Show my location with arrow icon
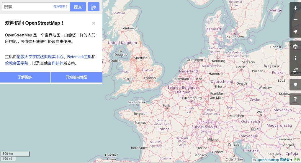This screenshot has width=301, height=163. (295, 32)
